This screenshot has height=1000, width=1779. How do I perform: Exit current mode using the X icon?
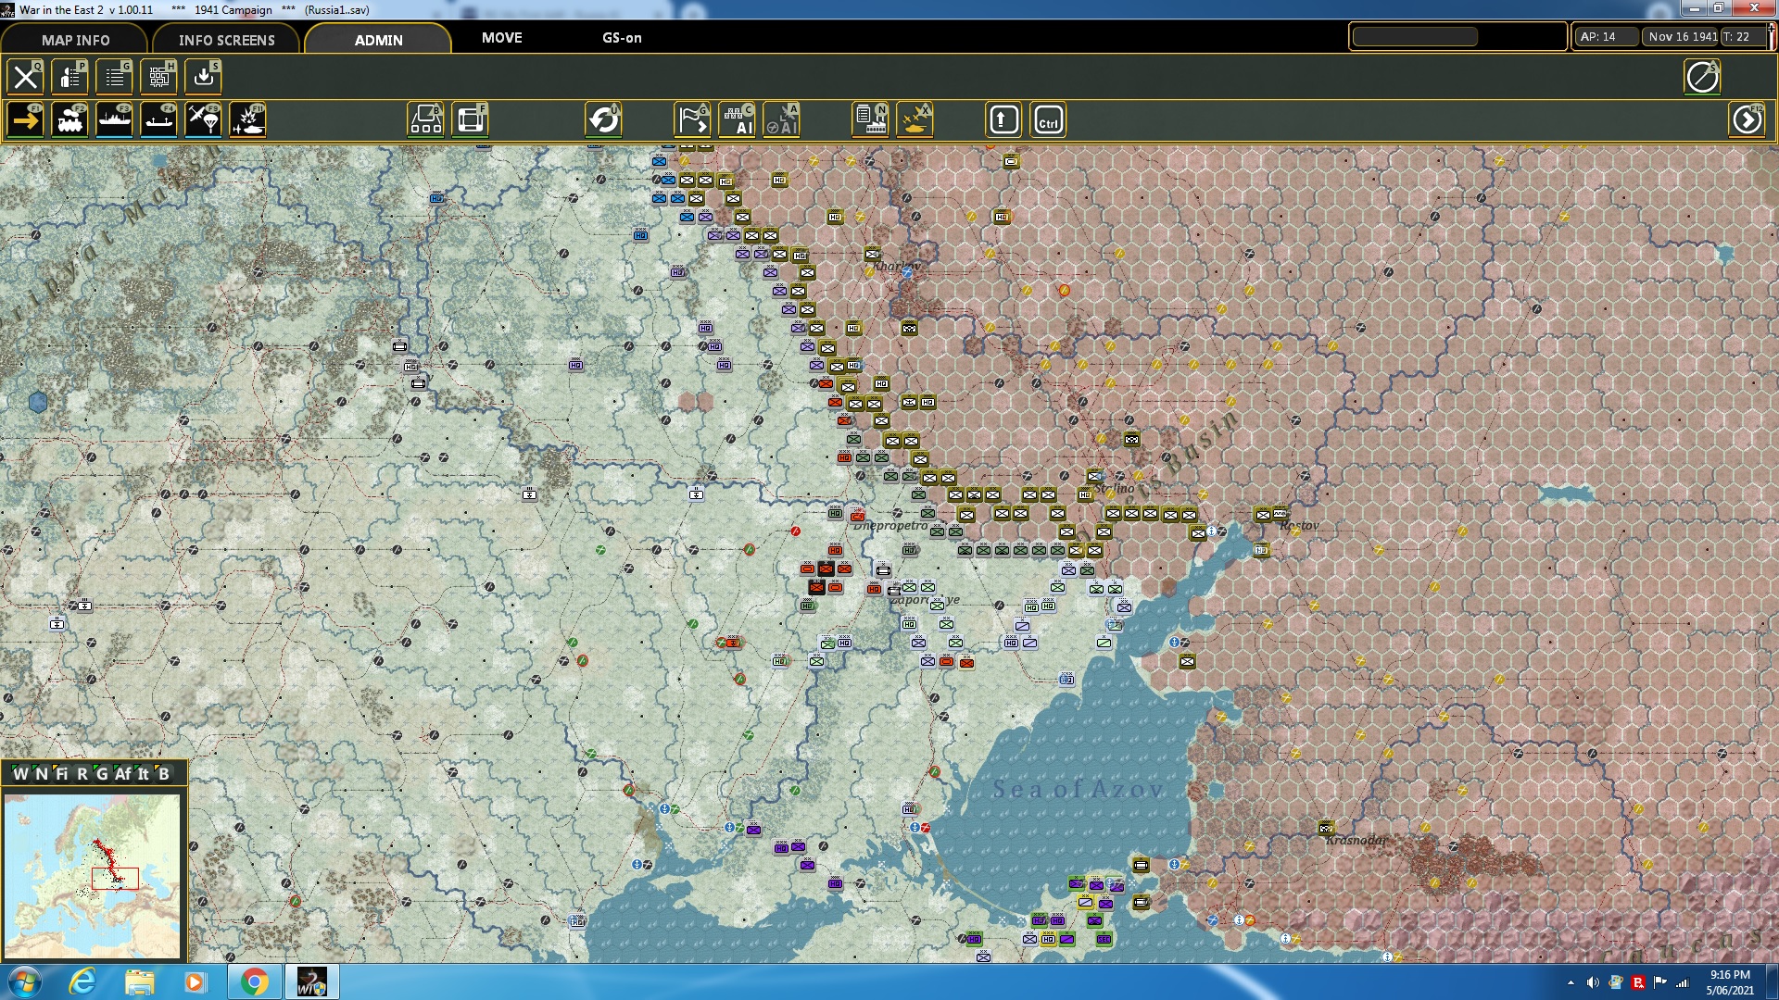click(25, 77)
